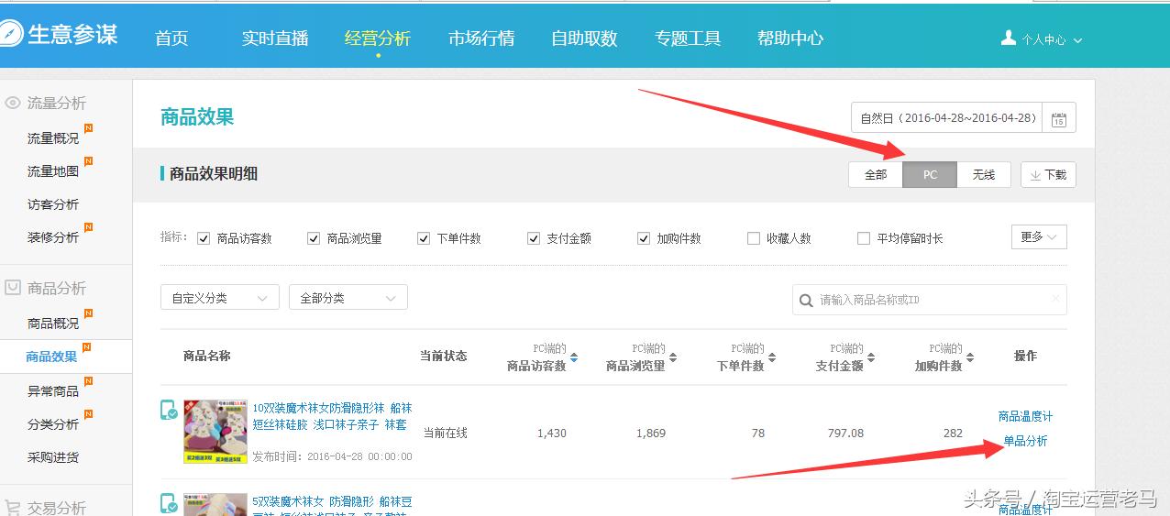The height and width of the screenshot is (516, 1170).
Task: Uncheck the 商品浏览量 checkbox
Action: point(314,238)
